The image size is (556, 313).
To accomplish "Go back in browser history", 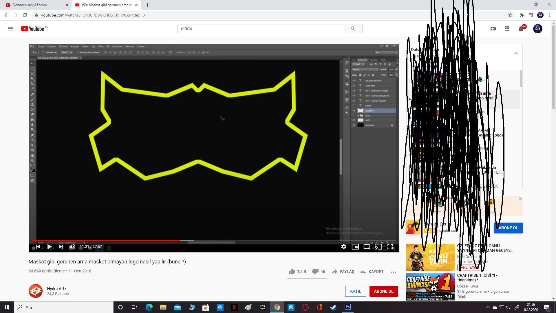I will (6, 15).
